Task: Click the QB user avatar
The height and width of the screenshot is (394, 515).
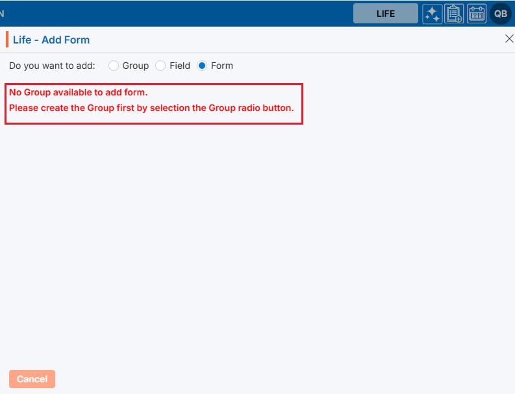Action: click(501, 14)
